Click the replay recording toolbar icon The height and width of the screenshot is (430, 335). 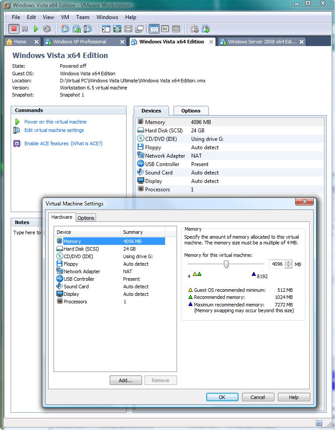(206, 29)
